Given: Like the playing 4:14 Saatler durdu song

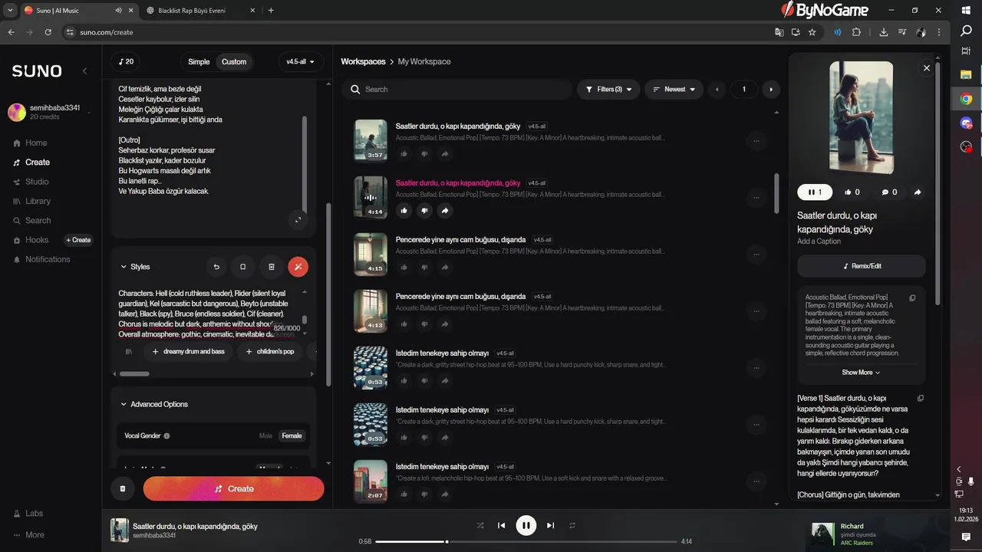Looking at the screenshot, I should pyautogui.click(x=404, y=210).
